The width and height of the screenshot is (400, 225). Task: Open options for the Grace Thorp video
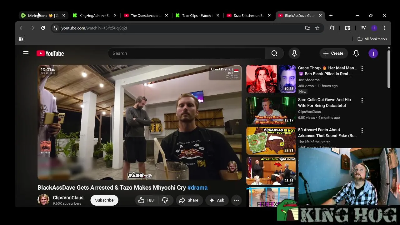point(362,68)
